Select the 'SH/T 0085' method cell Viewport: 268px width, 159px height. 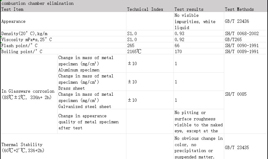point(236,94)
